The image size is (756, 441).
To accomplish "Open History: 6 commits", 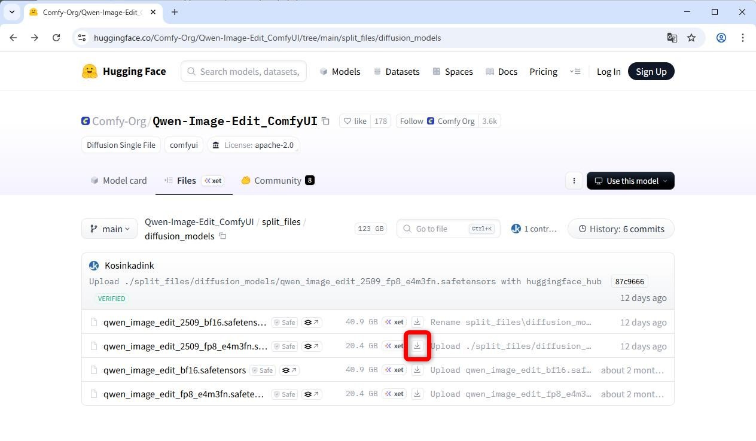I will [621, 229].
